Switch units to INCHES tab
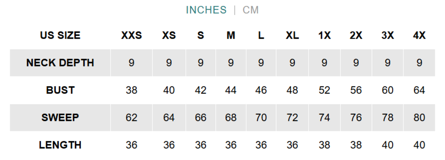This screenshot has height=160, width=445. 206,10
